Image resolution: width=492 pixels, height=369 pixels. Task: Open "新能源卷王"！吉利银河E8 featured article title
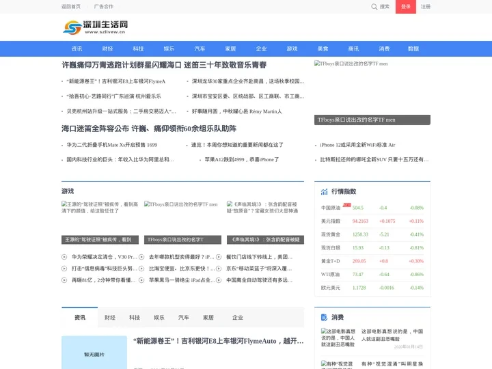pyautogui.click(x=219, y=341)
